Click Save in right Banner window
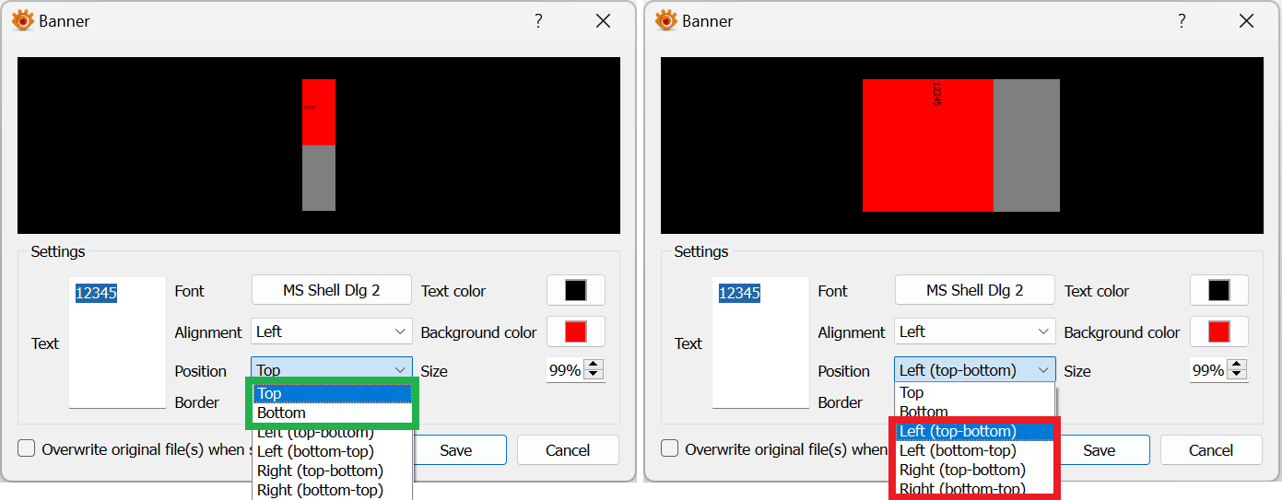Image resolution: width=1282 pixels, height=500 pixels. [x=1100, y=450]
